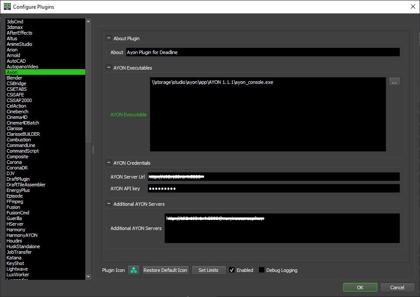Select the Combustion plugin
Image resolution: width=420 pixels, height=297 pixels.
point(45,140)
